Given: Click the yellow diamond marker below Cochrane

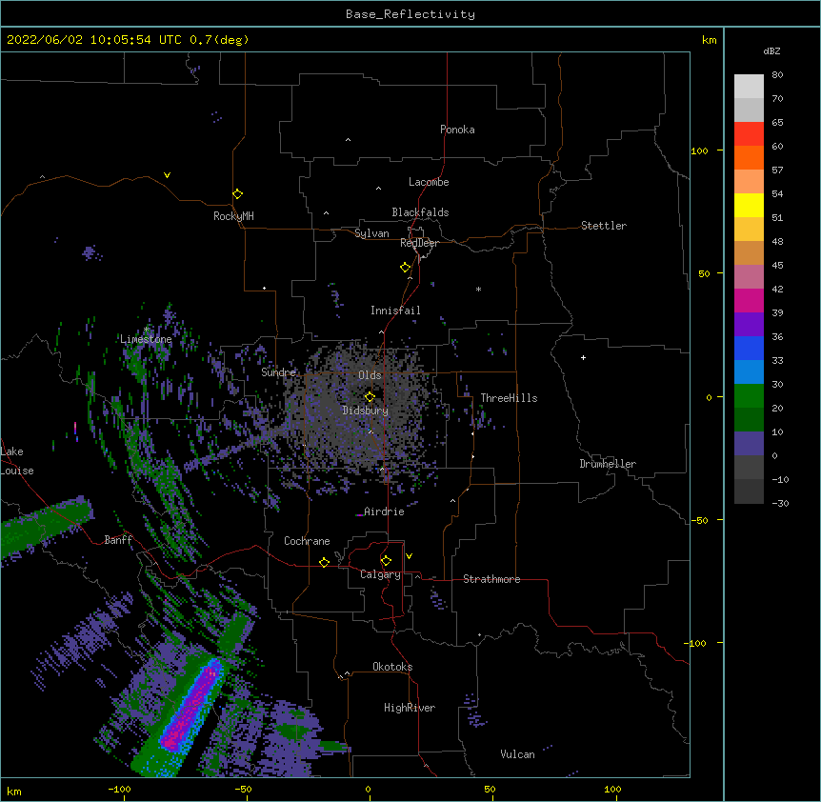Looking at the screenshot, I should pos(324,562).
